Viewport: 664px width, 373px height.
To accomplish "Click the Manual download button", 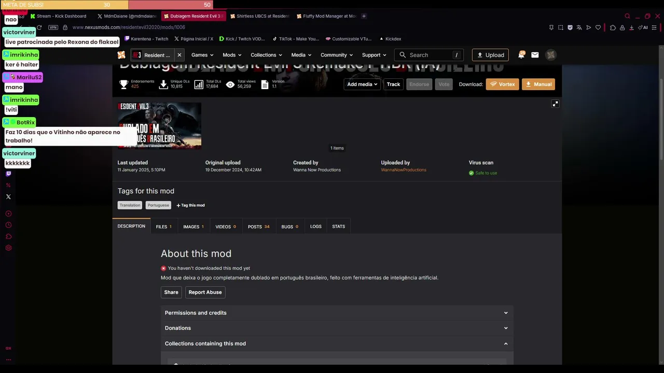I will tap(538, 84).
